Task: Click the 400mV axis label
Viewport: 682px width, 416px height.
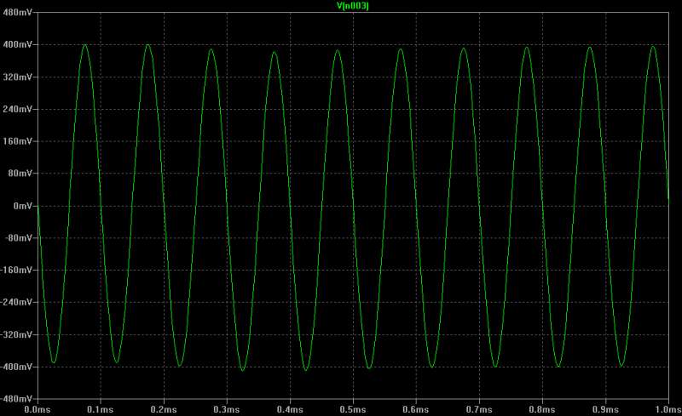Action: (x=17, y=44)
